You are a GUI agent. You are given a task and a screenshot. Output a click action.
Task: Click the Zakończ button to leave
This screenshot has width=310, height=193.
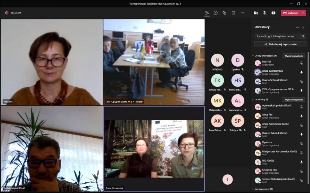point(290,13)
